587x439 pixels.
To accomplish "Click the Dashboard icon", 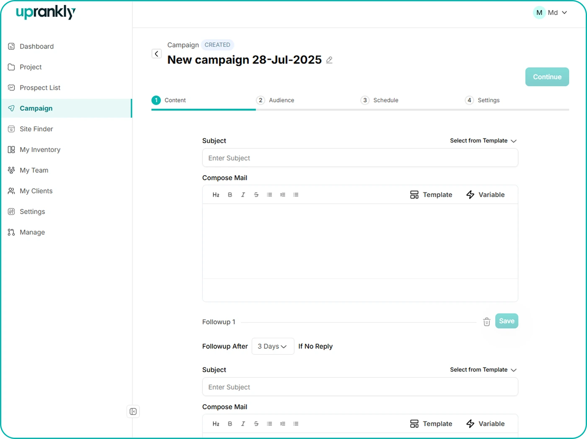I will (x=11, y=46).
